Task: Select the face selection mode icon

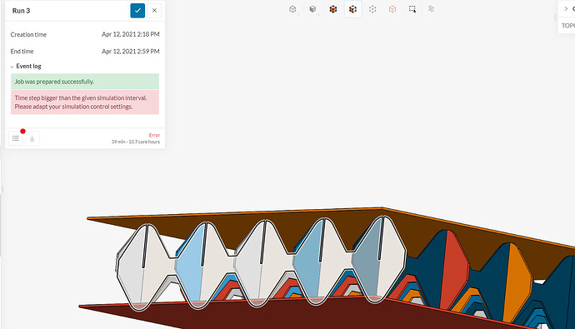Action: pyautogui.click(x=352, y=9)
